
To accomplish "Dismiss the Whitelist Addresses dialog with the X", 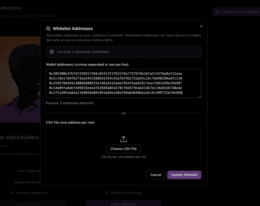I will point(201,26).
